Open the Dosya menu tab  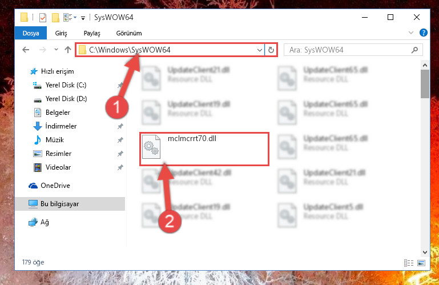pyautogui.click(x=31, y=33)
